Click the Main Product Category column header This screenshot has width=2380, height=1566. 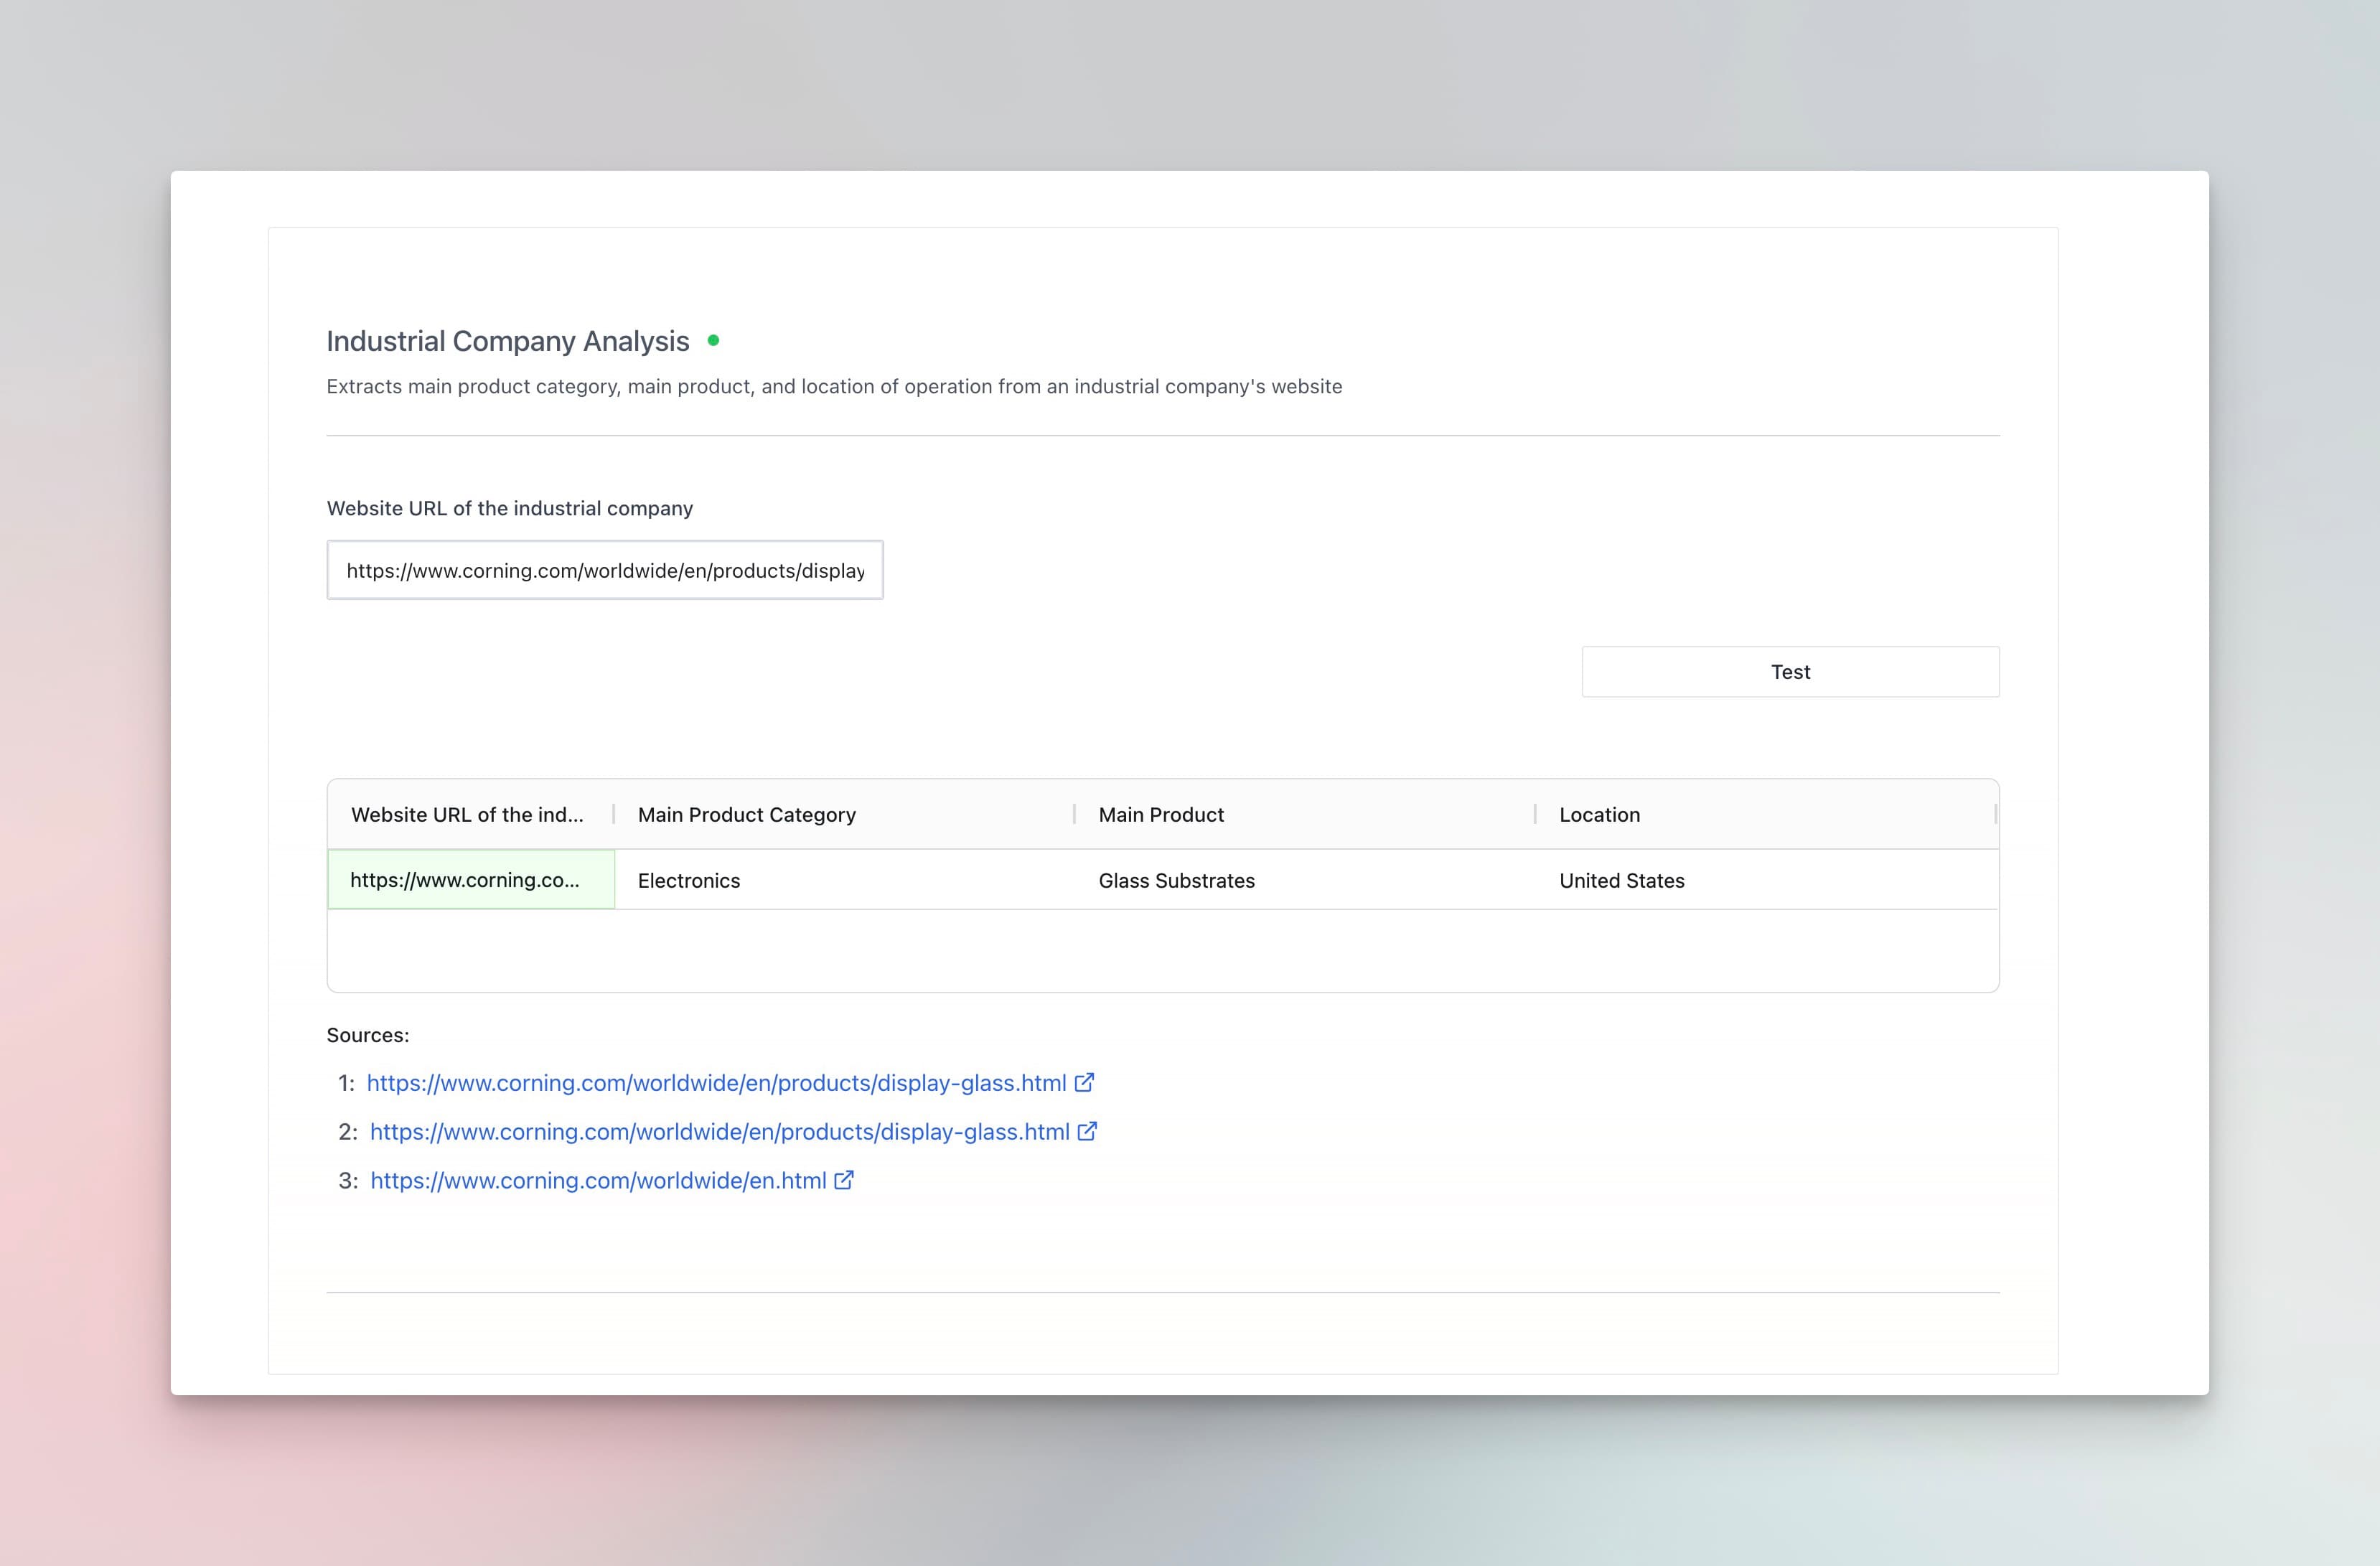pos(747,815)
